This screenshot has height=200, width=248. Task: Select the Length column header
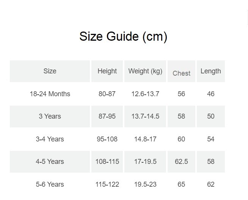[211, 71]
